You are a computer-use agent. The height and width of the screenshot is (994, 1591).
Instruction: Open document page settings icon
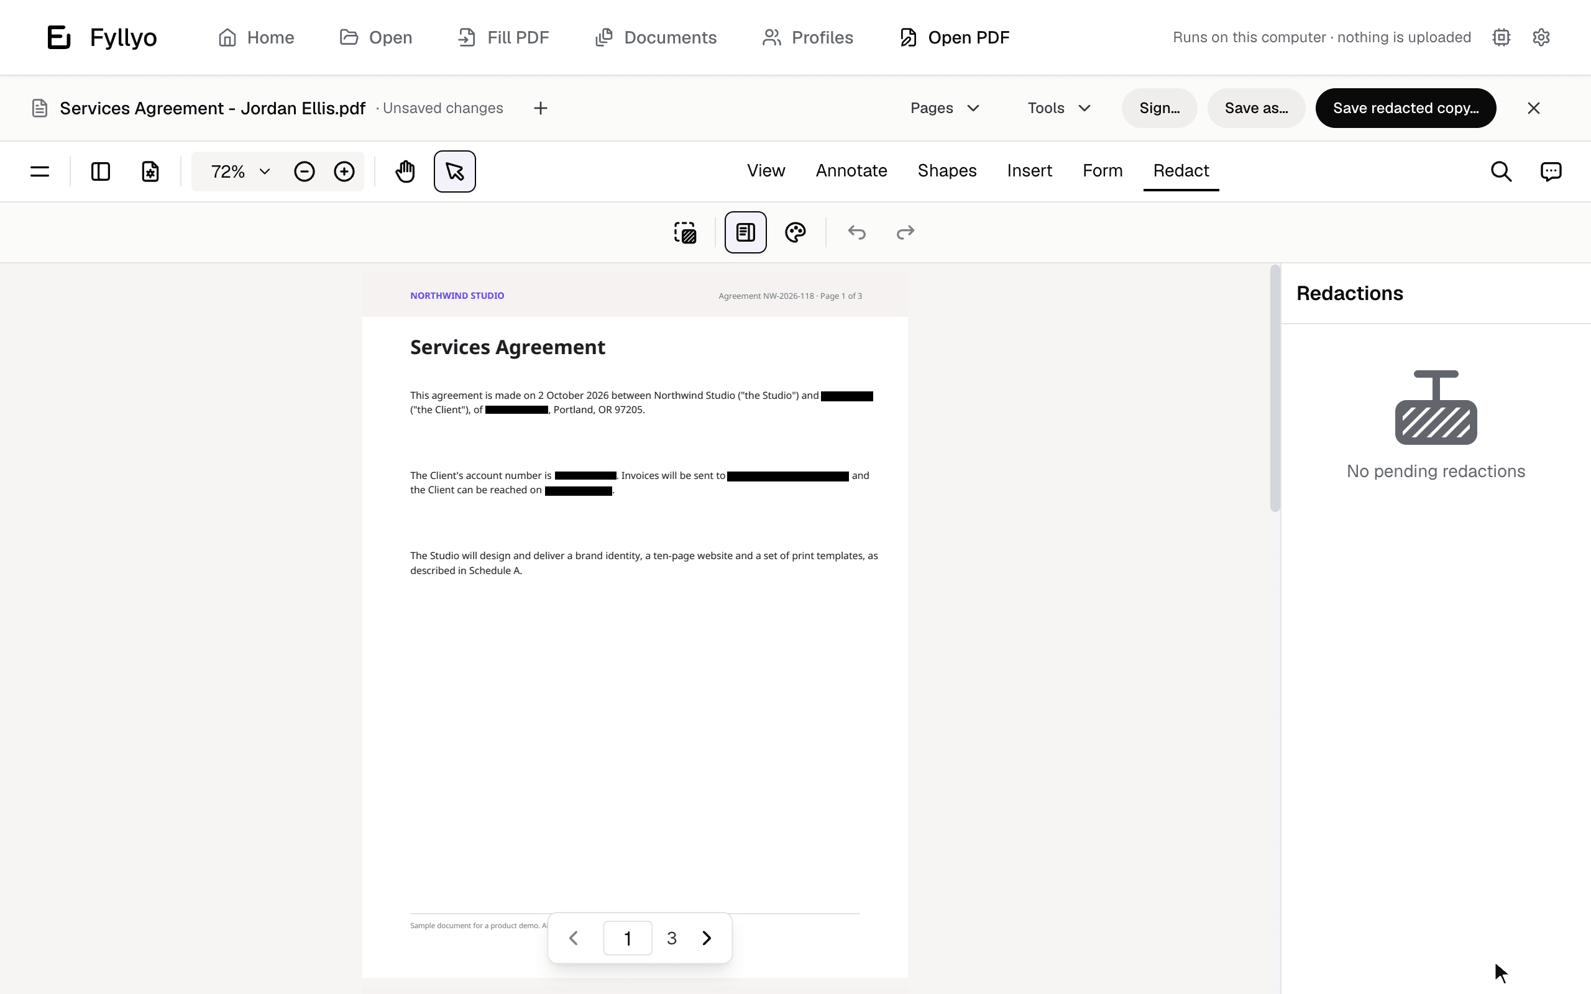point(150,171)
